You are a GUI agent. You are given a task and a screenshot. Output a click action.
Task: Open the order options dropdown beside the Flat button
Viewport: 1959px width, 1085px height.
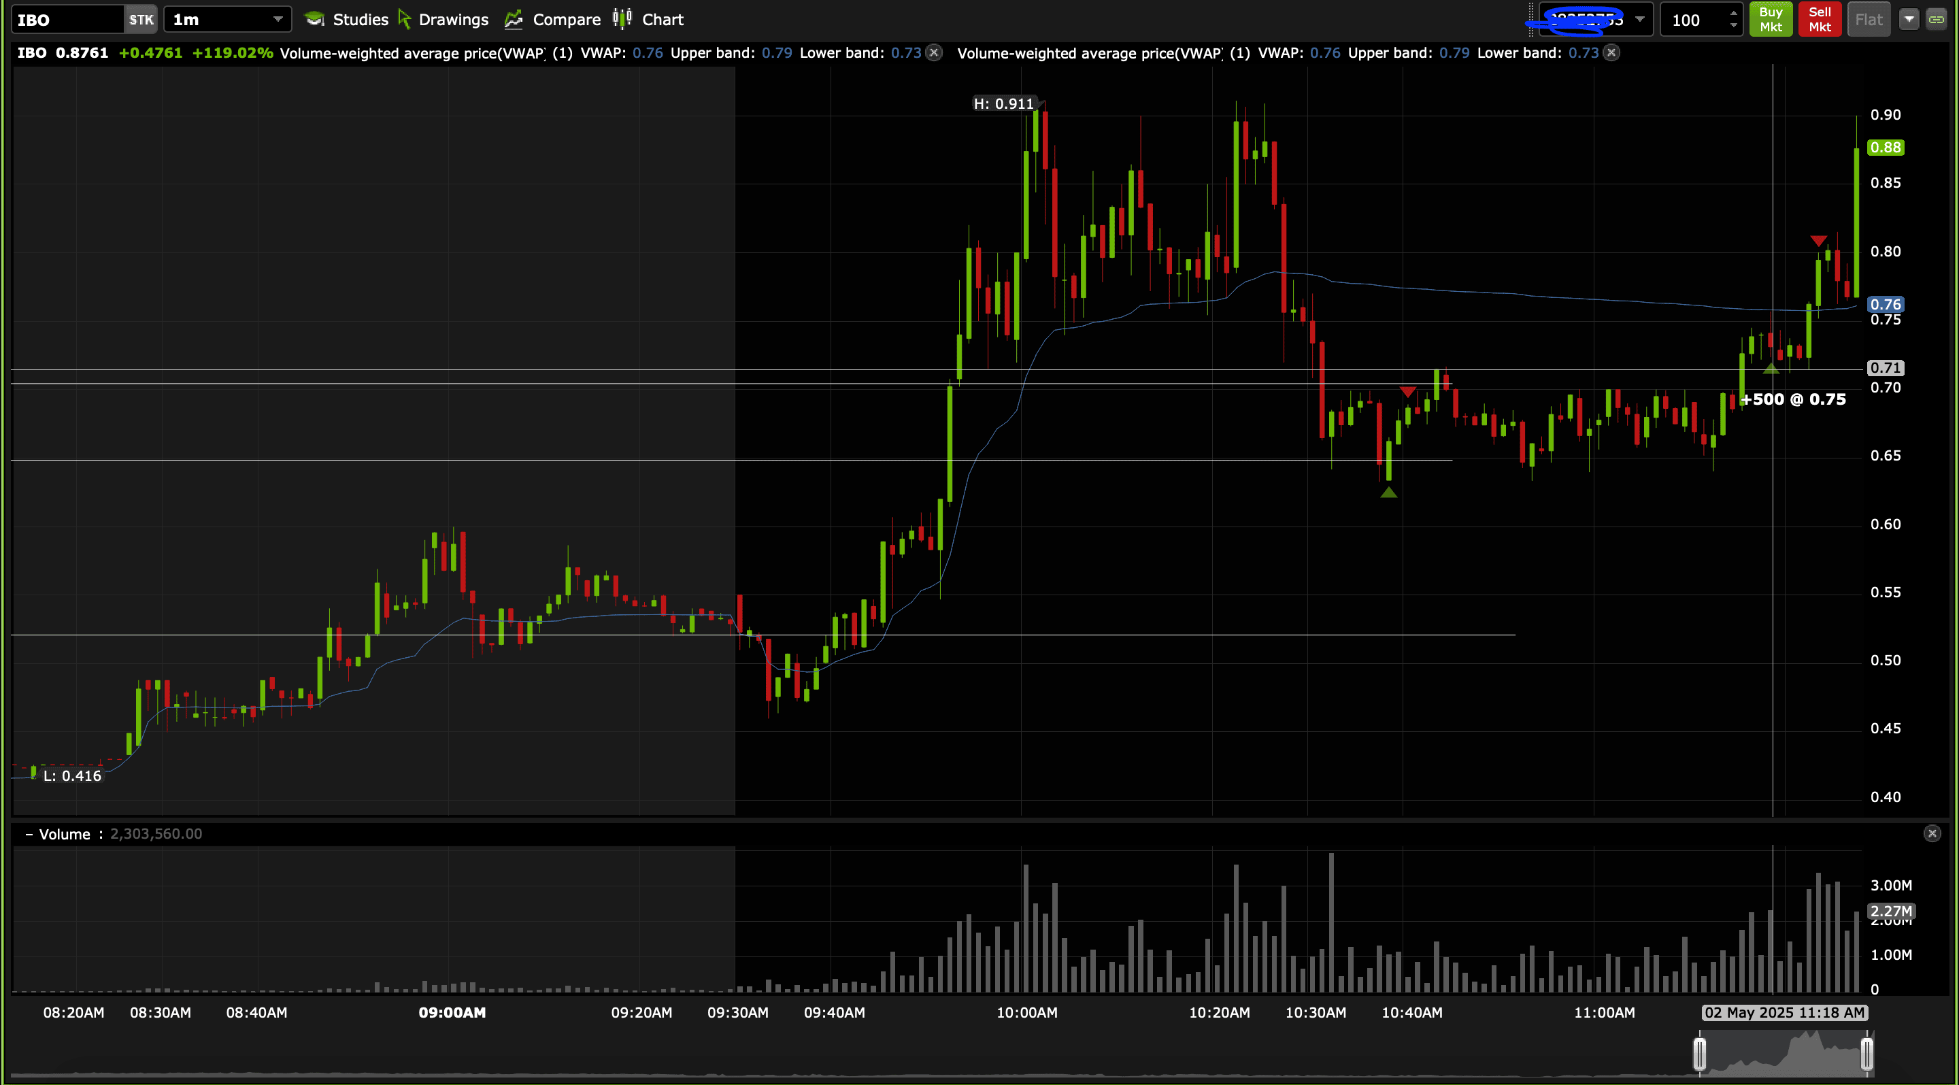(1909, 20)
